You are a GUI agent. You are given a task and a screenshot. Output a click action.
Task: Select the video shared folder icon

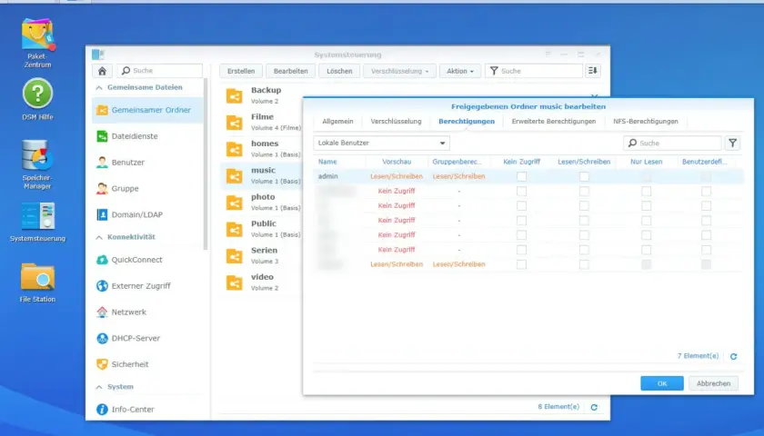click(x=235, y=282)
